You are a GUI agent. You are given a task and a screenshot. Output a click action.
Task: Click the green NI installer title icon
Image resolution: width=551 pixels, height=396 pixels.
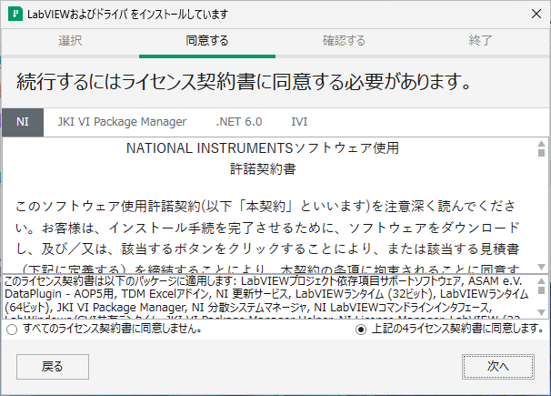coord(15,14)
